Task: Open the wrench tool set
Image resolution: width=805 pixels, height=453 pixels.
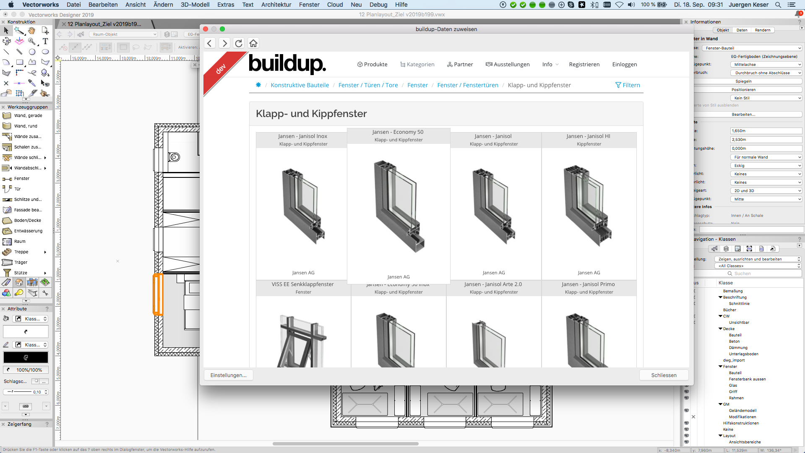Action: point(45,293)
